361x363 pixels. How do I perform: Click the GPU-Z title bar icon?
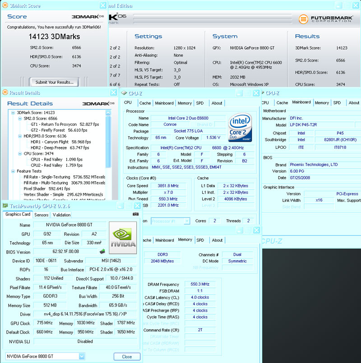pyautogui.click(x=5, y=206)
